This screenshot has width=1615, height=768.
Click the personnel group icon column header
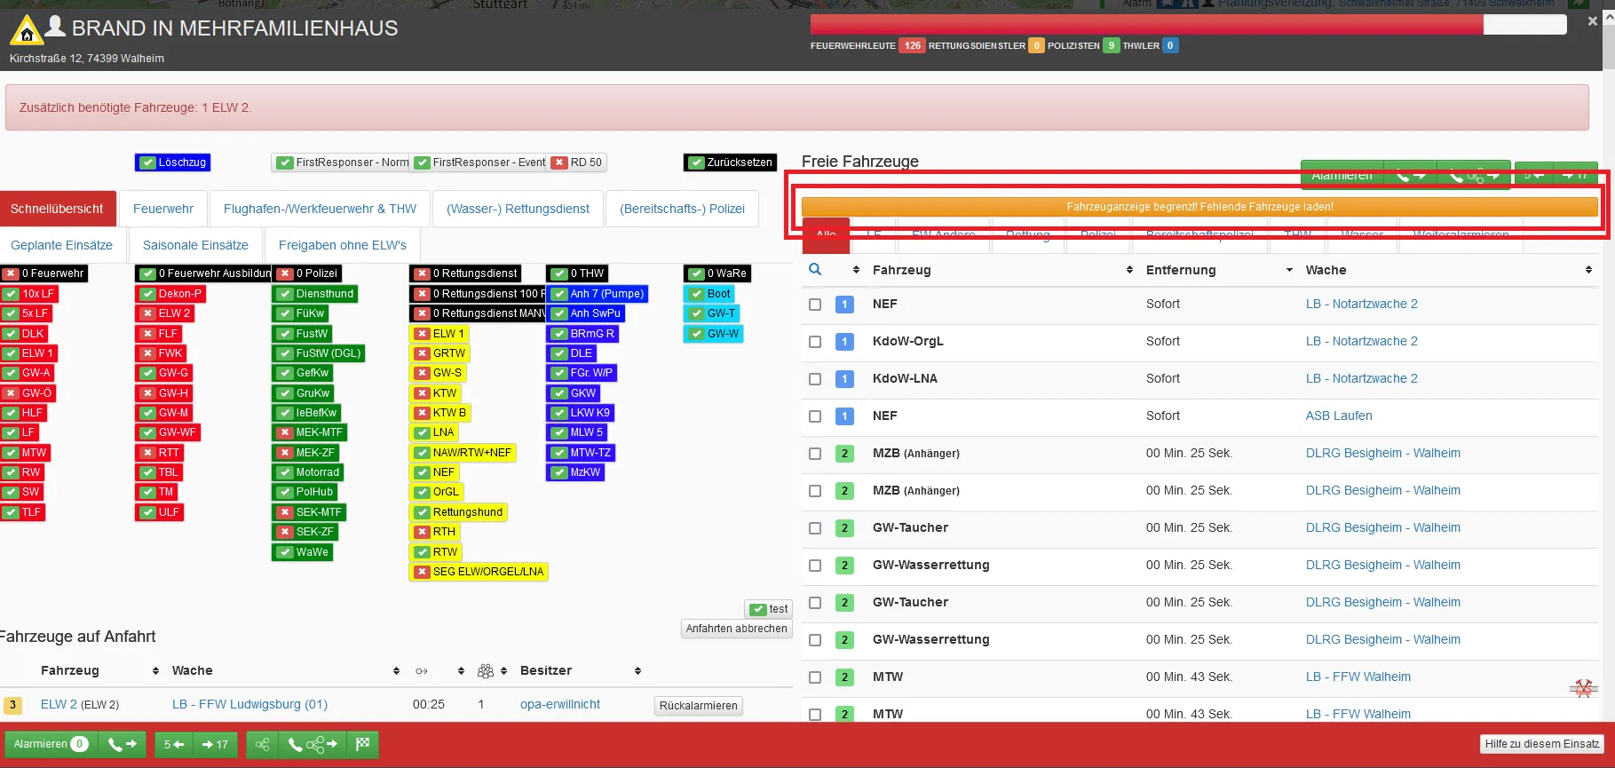tap(486, 671)
